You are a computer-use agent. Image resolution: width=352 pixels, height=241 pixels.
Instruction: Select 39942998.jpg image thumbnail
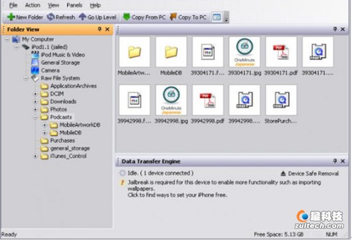(x=171, y=100)
